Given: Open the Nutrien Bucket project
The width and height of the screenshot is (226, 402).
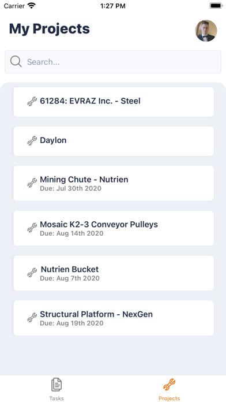Looking at the screenshot, I should click(x=114, y=273).
